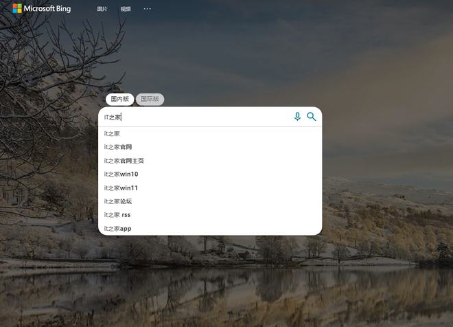Select suggestion it之家win10
The image size is (453, 327).
pyautogui.click(x=210, y=174)
